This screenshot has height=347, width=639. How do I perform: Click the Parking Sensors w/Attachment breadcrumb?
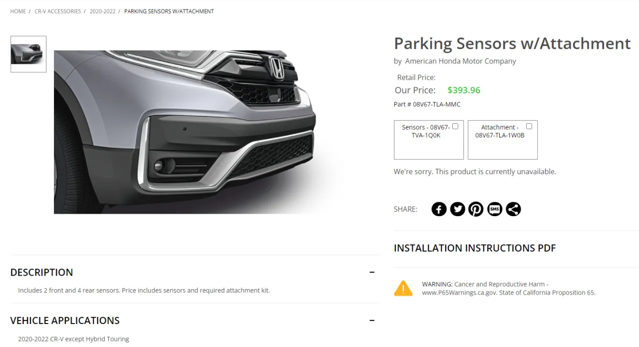[169, 11]
